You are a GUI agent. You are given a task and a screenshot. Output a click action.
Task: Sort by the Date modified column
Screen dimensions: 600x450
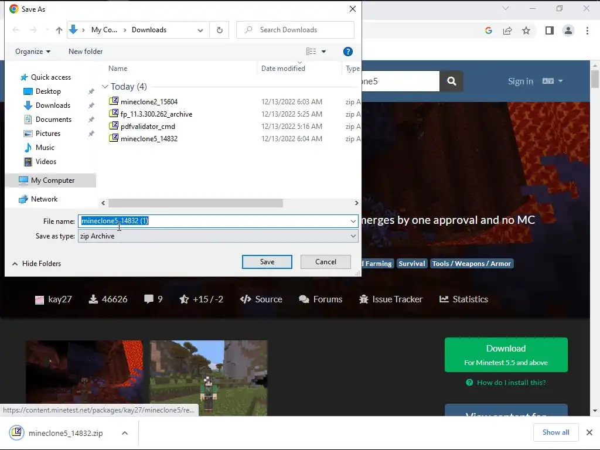[283, 69]
